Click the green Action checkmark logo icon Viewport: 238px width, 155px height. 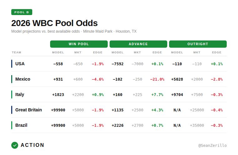click(x=15, y=145)
